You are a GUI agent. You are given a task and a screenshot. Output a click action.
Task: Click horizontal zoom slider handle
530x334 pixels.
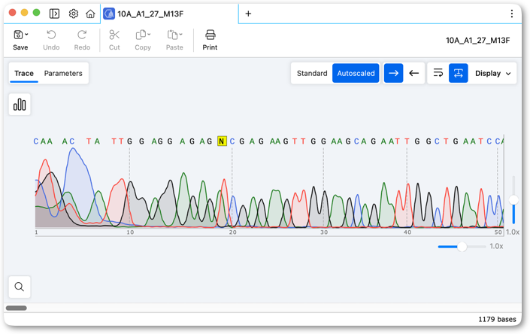coord(462,247)
